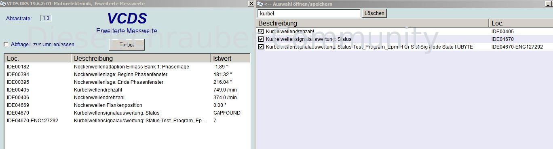This screenshot has height=149, width=553.
Task: Click IDE04670-ENG127292 in selection list
Action: pyautogui.click(x=517, y=47)
